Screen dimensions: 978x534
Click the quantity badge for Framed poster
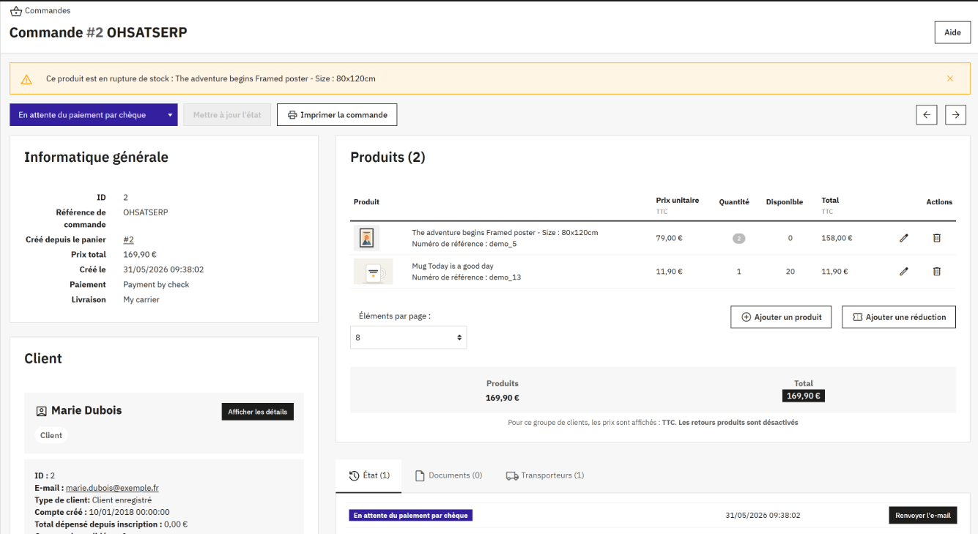click(x=738, y=238)
